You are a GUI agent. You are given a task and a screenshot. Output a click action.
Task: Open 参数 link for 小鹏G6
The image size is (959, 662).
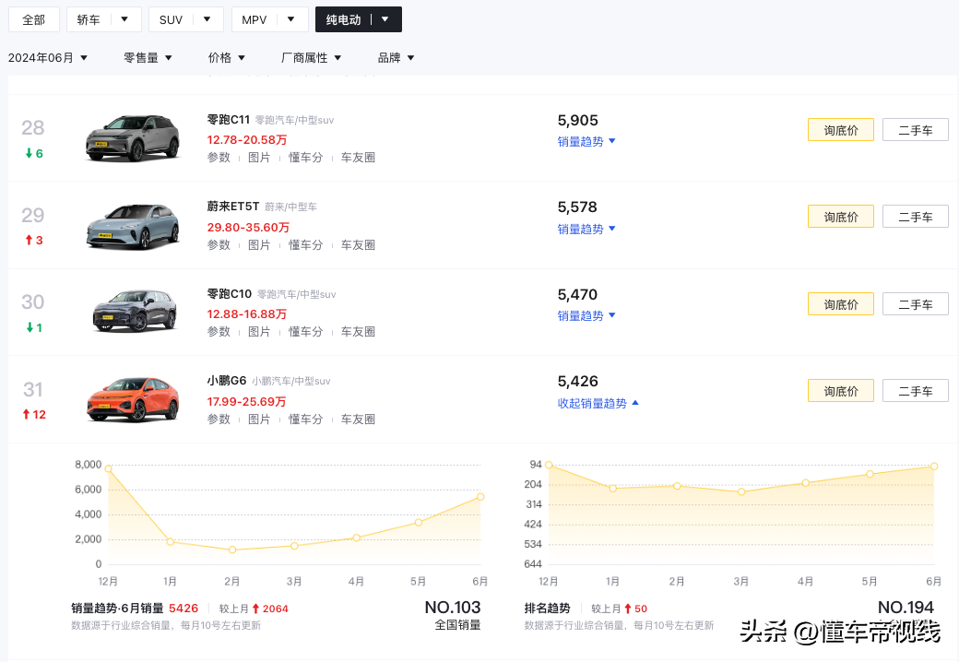[x=219, y=420]
